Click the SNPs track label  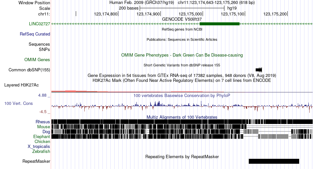[44, 49]
